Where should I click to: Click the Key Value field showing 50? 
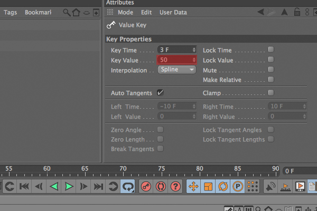click(x=176, y=60)
